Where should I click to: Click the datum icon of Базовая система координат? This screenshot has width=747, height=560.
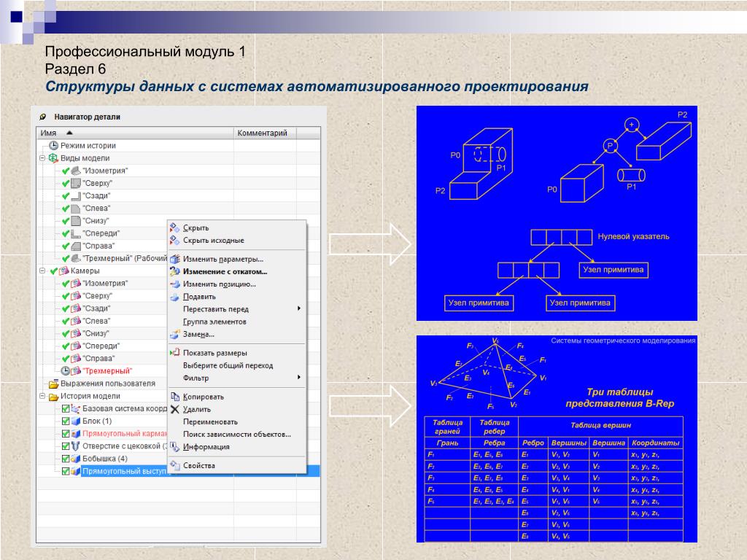click(76, 408)
